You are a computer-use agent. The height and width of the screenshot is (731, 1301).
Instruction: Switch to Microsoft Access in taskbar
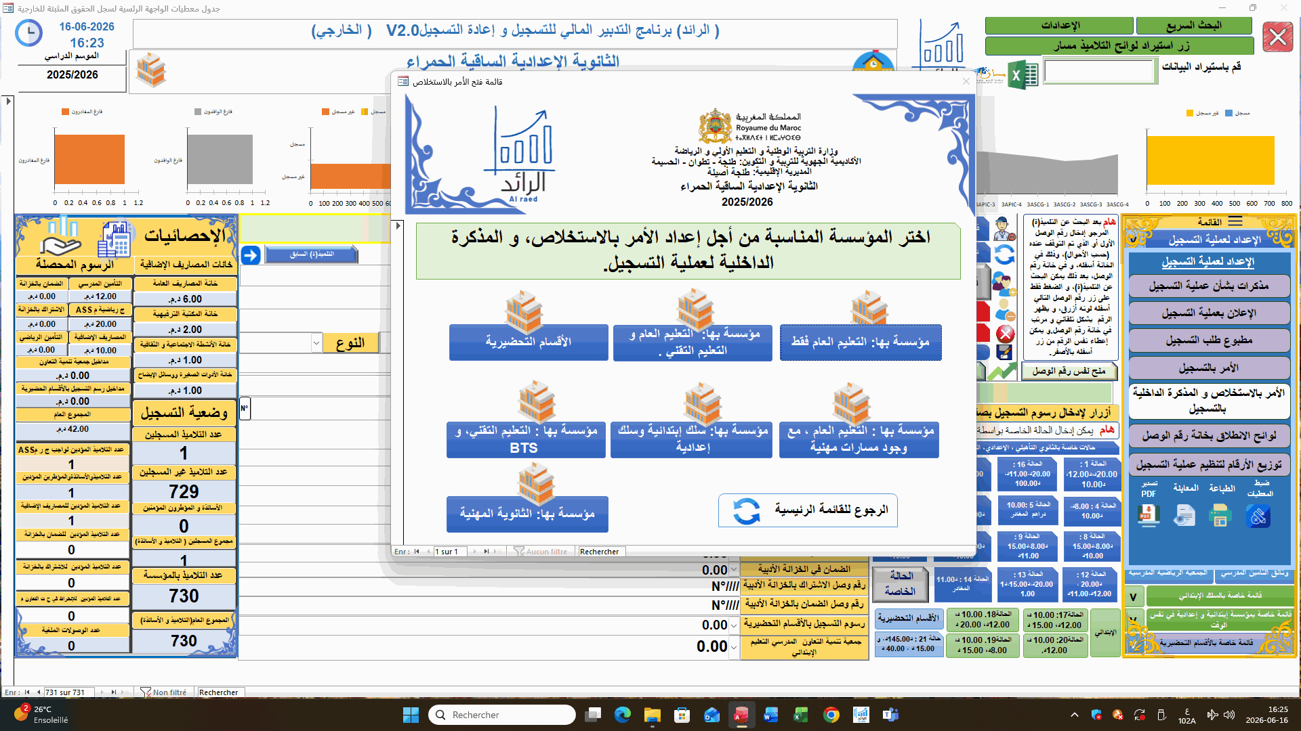(741, 715)
